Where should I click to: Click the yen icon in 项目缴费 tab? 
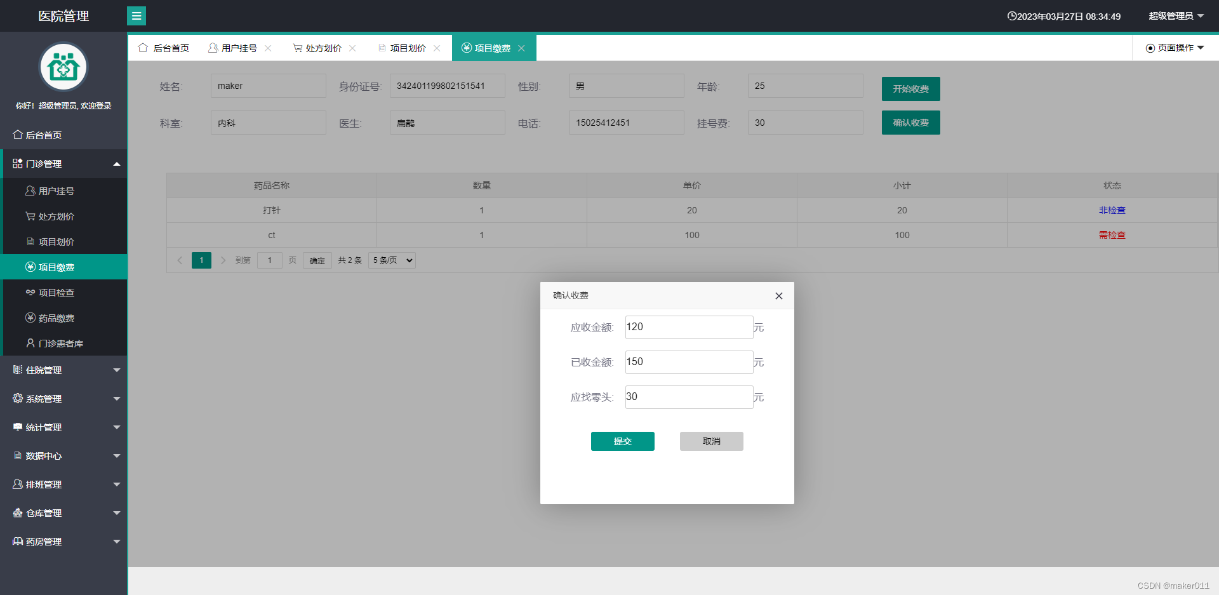click(467, 48)
